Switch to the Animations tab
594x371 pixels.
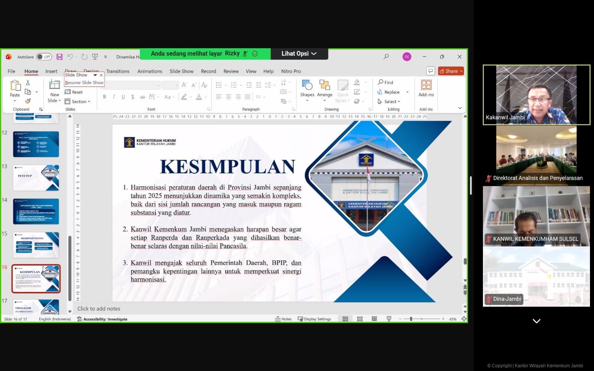pyautogui.click(x=150, y=71)
